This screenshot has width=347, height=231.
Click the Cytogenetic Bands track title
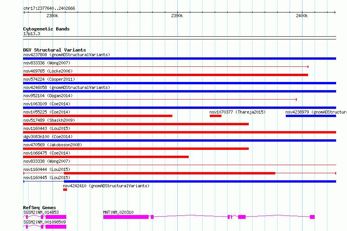point(46,29)
